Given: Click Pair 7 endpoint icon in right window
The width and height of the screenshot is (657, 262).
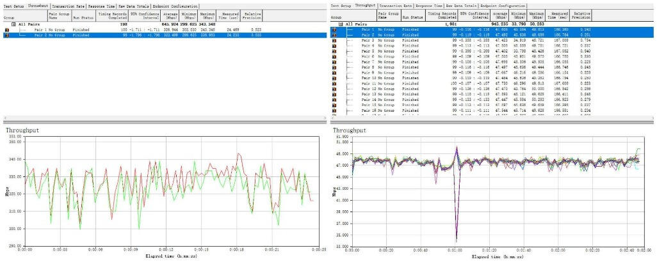Looking at the screenshot, I should click(334, 61).
